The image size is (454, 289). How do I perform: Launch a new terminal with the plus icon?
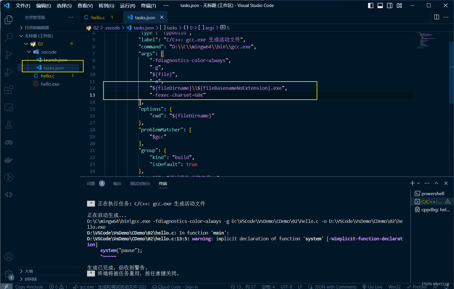(412, 183)
